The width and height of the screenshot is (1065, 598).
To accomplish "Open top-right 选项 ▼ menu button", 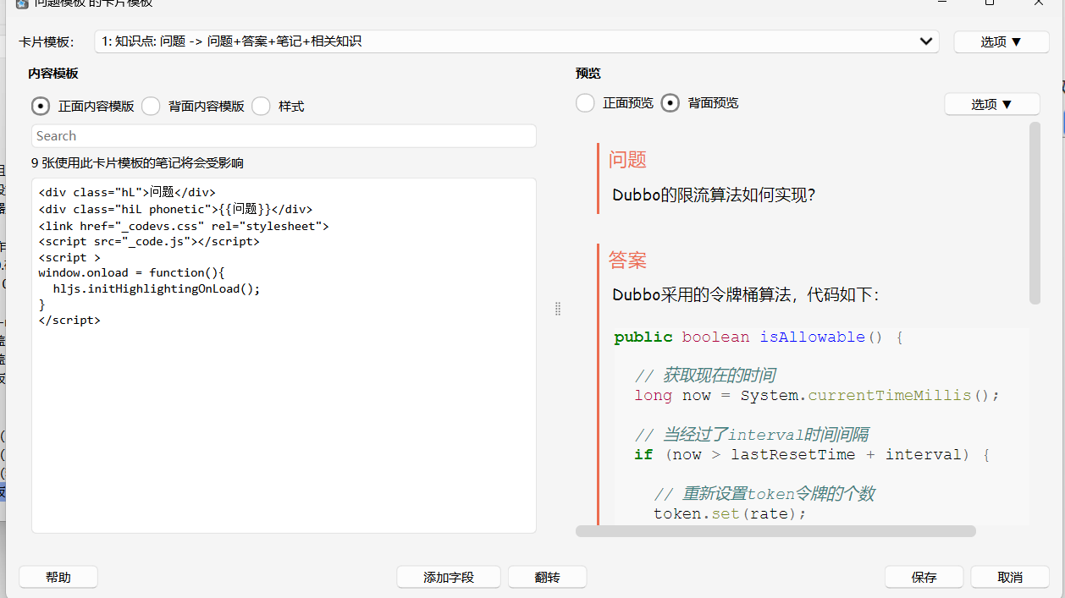I will pos(1002,41).
